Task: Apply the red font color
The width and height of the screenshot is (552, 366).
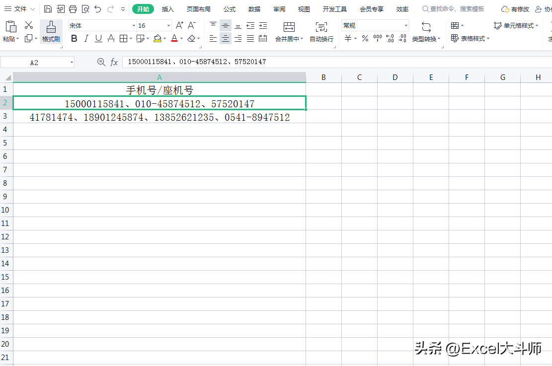Action: pos(174,38)
